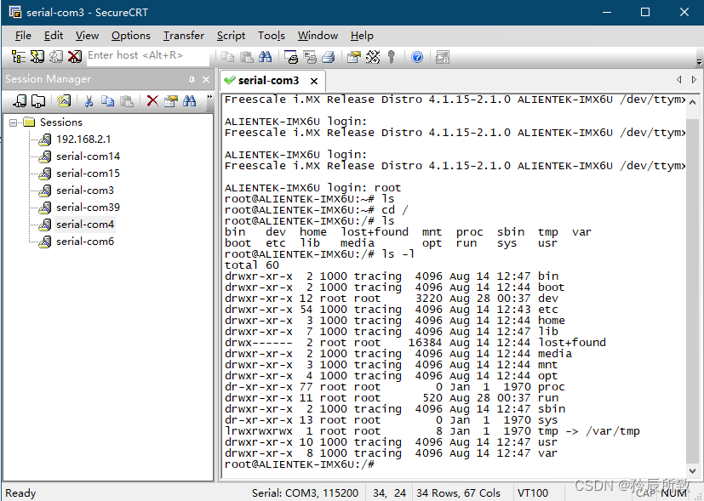
Task: Click the printer icon in the toolbar
Action: pos(329,57)
